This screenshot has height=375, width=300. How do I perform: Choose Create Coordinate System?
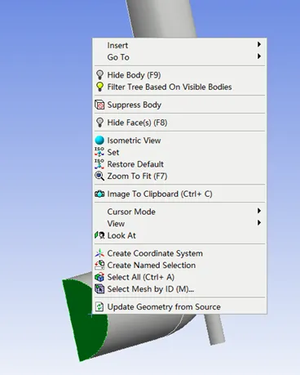[180, 253]
